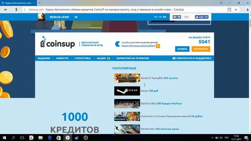Image resolution: width=251 pixels, height=141 pixels.
Task: Click the reader mode icon in address bar
Action: click(x=229, y=9)
